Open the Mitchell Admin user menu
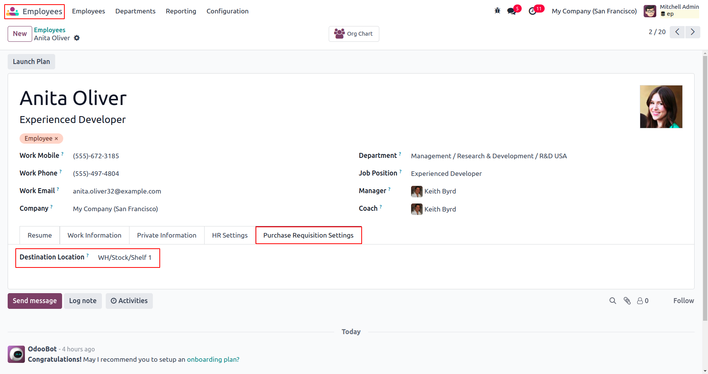Viewport: 708px width, 374px height. (x=671, y=11)
